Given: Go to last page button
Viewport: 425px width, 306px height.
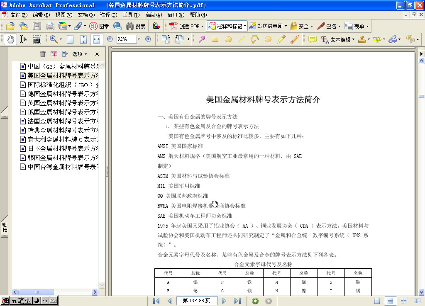Looking at the screenshot, I should (238, 301).
